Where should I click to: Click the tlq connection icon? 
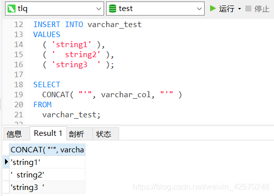[12, 9]
